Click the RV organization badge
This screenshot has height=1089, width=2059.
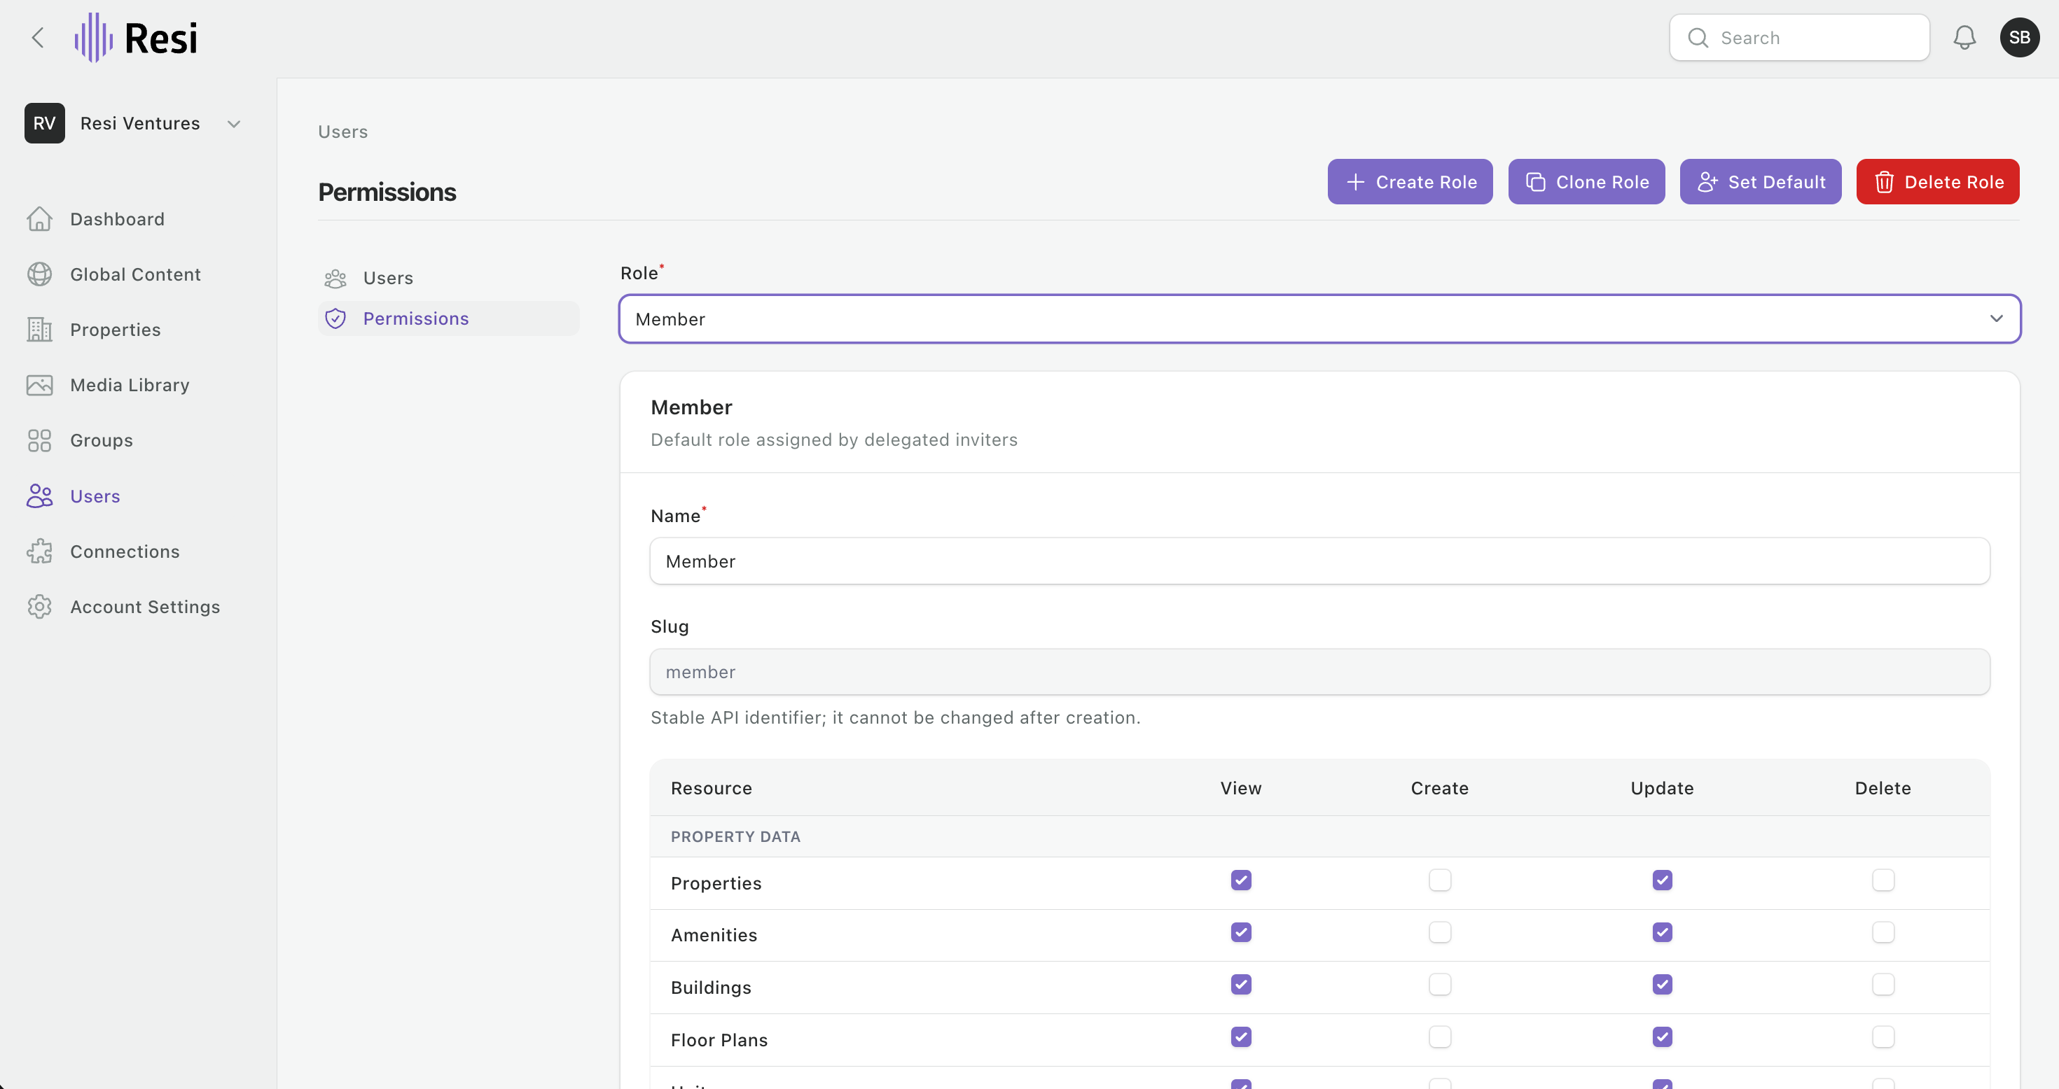click(45, 123)
